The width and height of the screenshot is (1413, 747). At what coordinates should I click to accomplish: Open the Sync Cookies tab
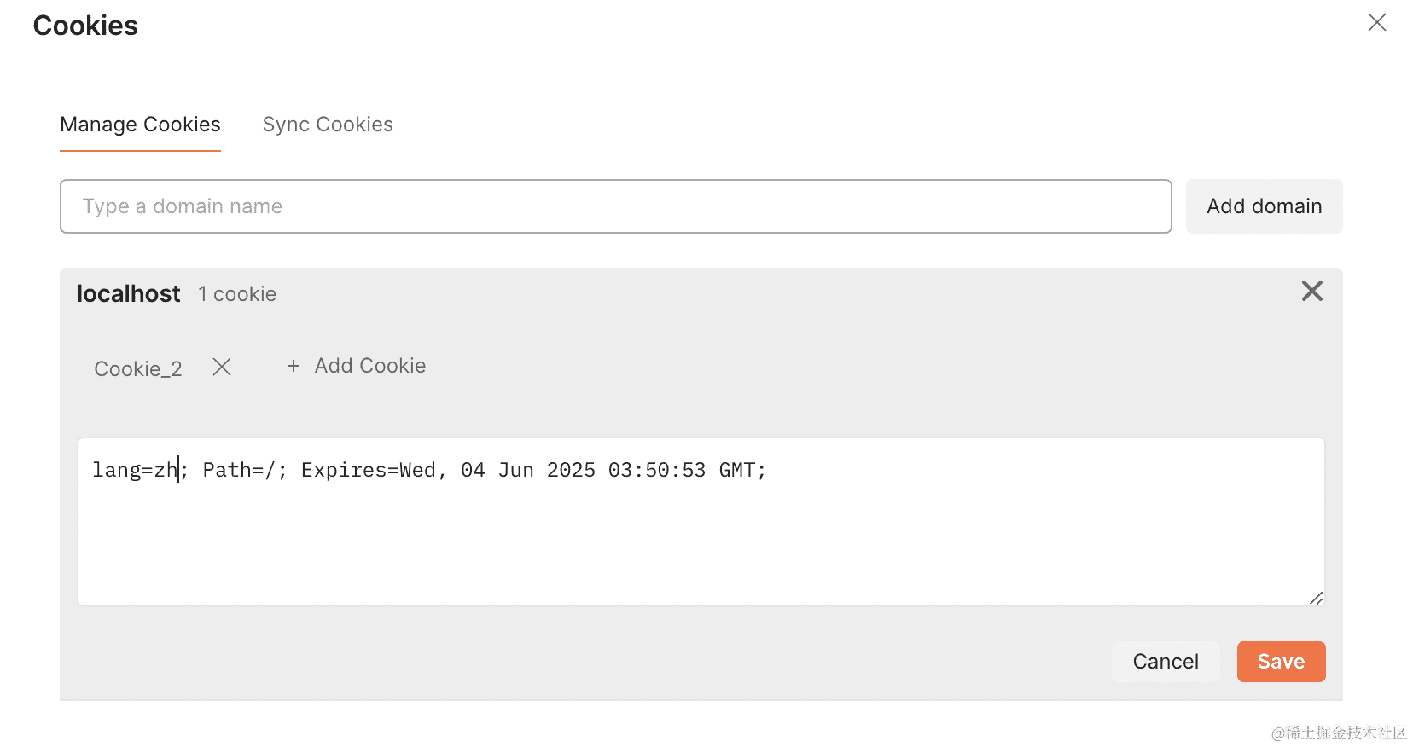(328, 124)
